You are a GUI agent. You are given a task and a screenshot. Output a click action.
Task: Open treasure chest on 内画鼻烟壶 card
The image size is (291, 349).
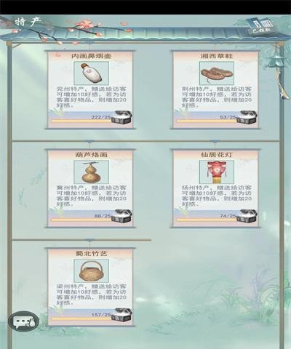coord(121,118)
